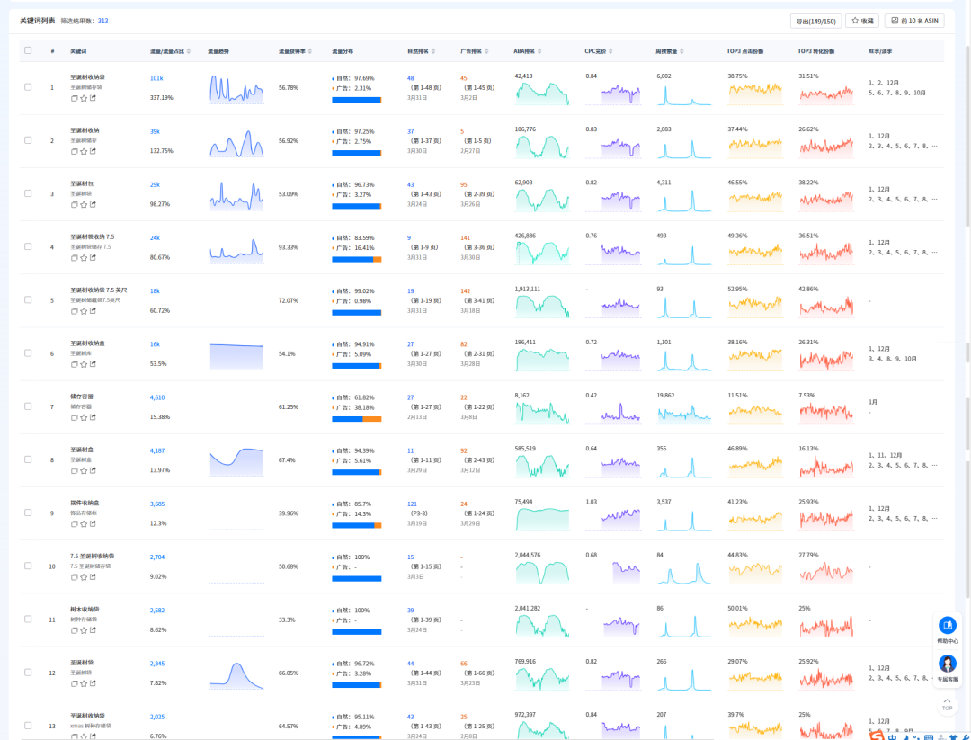Click the 收藏 favorite button
971x740 pixels.
pyautogui.click(x=862, y=21)
